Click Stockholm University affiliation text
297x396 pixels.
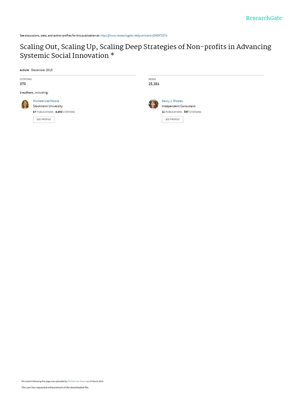point(48,106)
